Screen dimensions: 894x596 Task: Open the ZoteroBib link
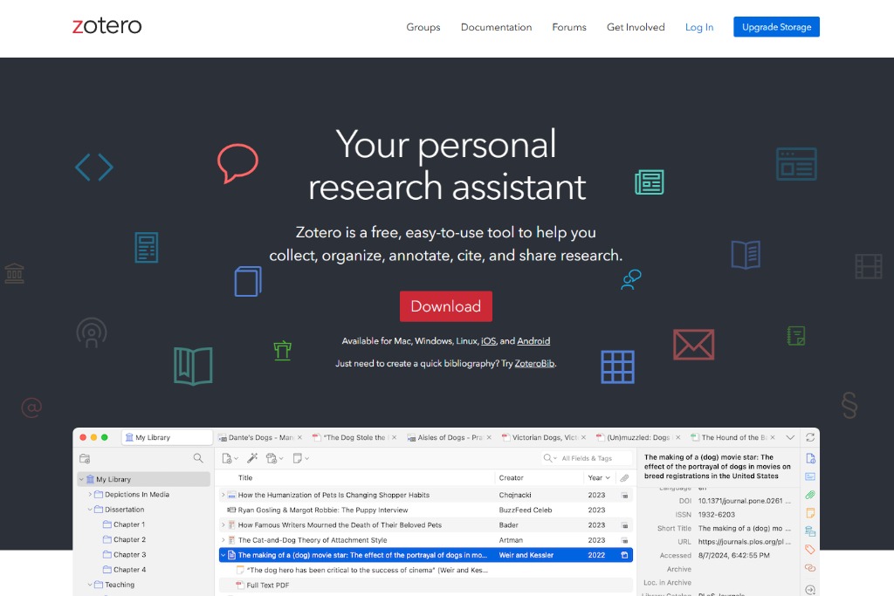[533, 363]
